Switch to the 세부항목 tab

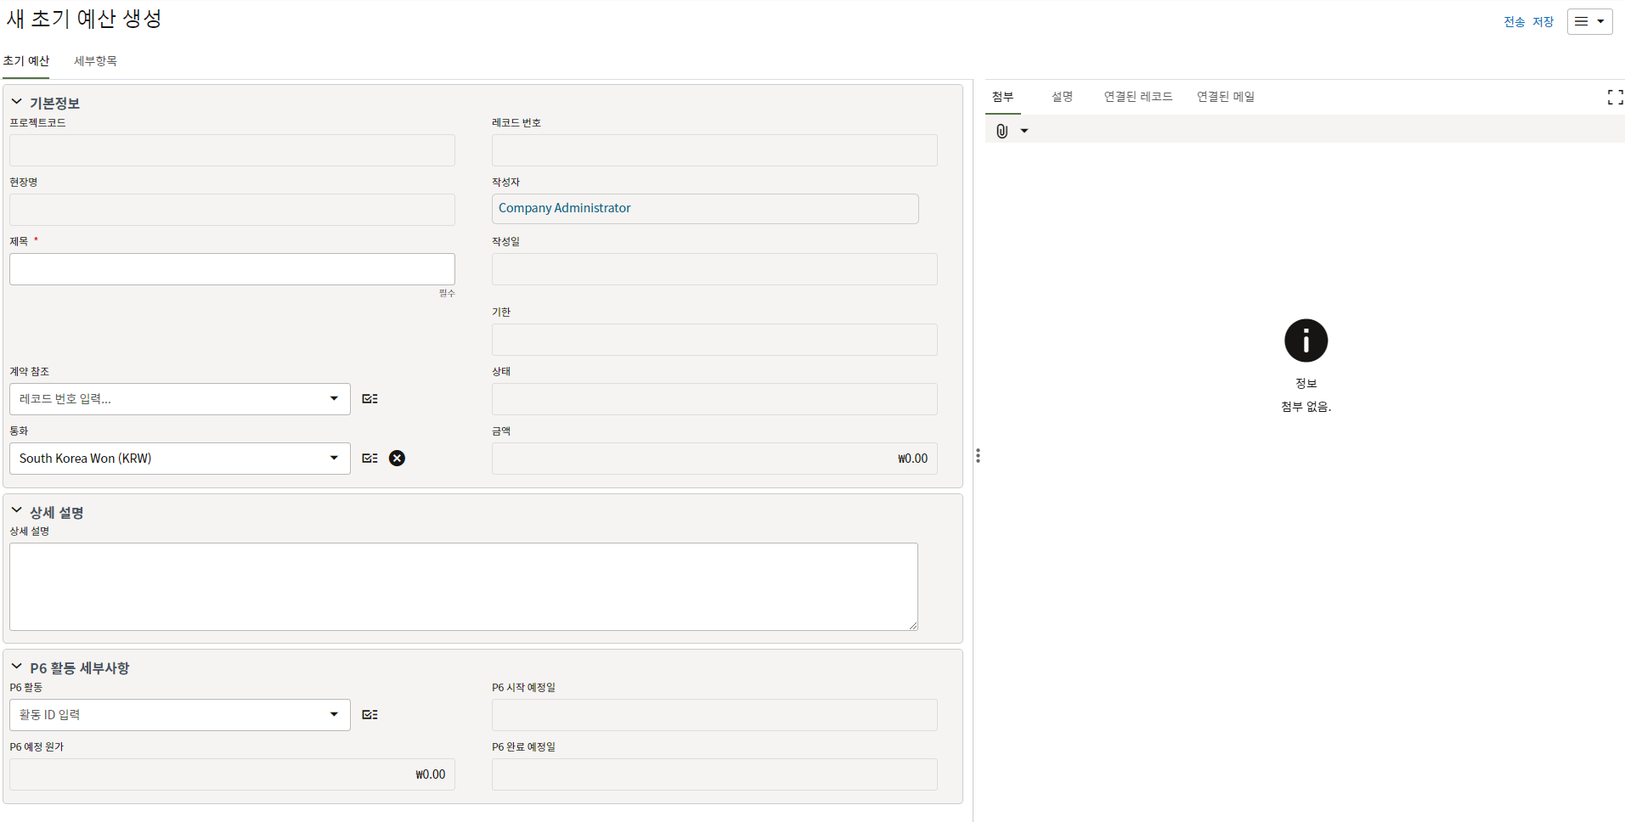click(x=95, y=61)
